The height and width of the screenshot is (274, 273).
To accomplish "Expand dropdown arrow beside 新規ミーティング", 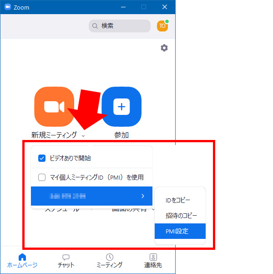I will pos(83,135).
